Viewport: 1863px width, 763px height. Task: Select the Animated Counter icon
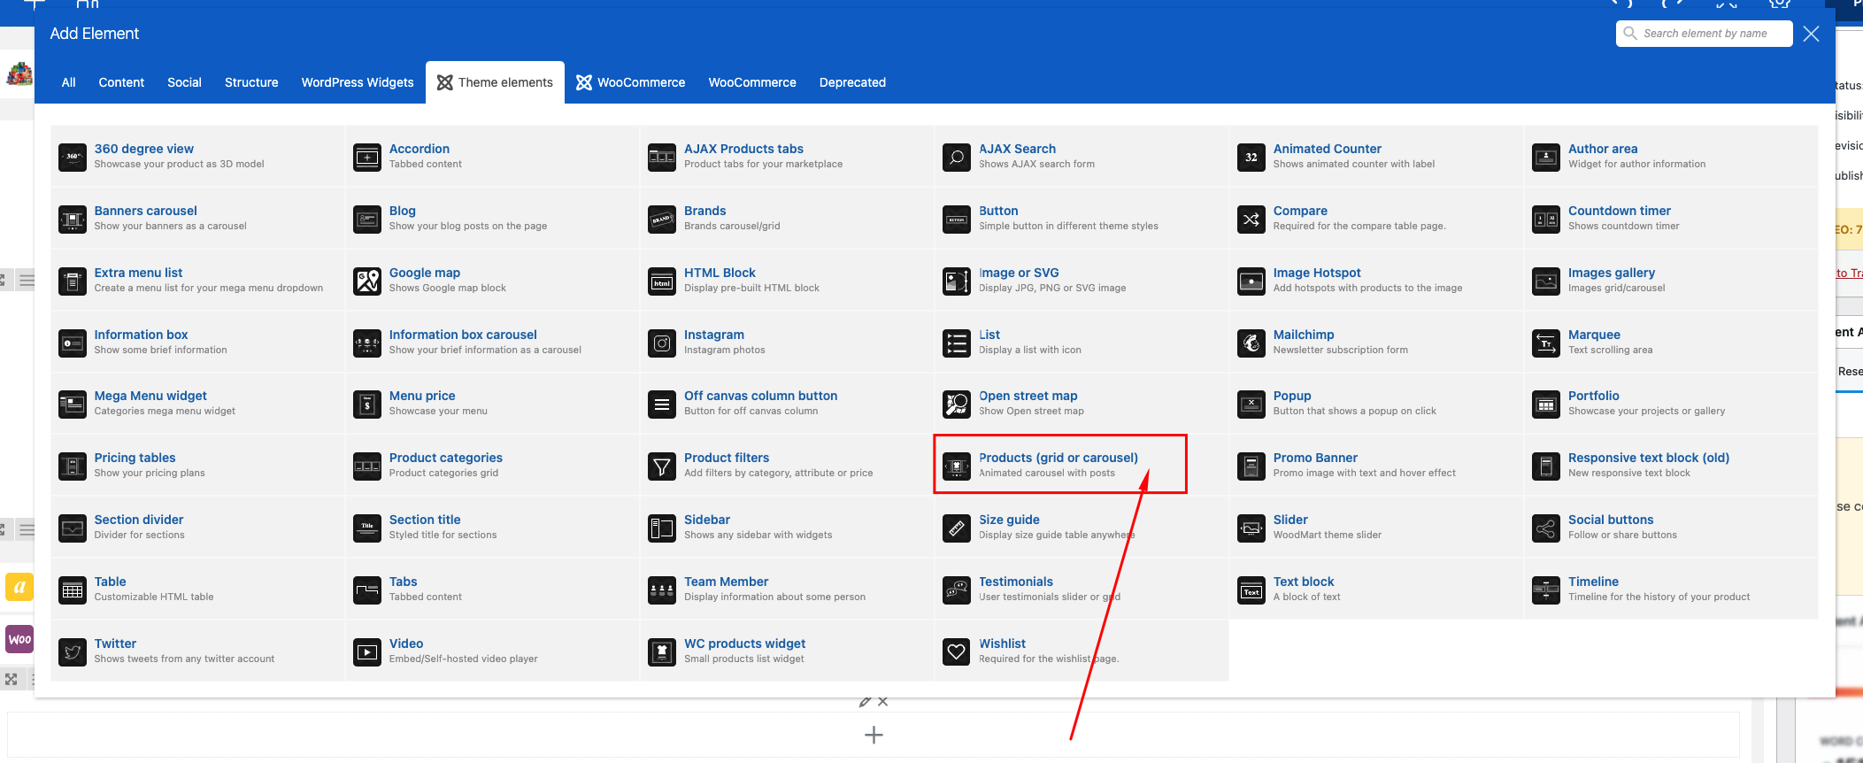click(1251, 157)
